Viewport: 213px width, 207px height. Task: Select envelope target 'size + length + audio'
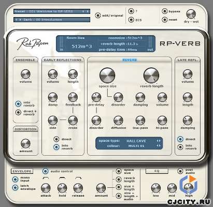(x=119, y=196)
